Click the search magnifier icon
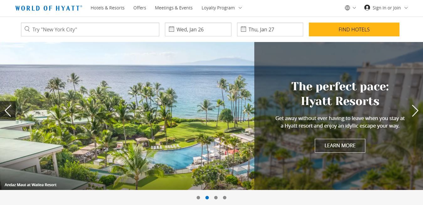This screenshot has height=205, width=423. coord(27,29)
